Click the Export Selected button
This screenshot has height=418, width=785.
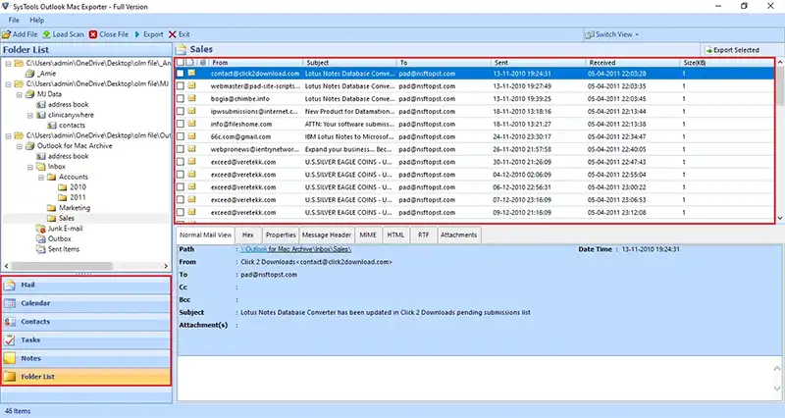click(x=731, y=50)
